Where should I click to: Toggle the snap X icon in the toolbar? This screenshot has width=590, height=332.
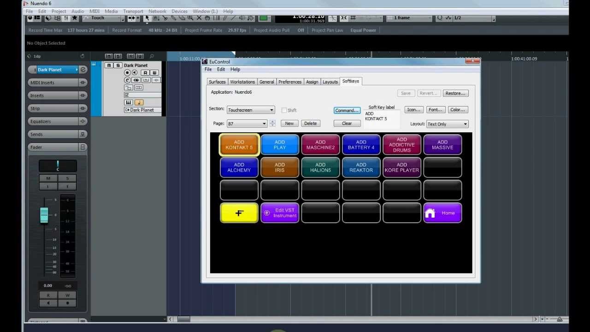[343, 18]
